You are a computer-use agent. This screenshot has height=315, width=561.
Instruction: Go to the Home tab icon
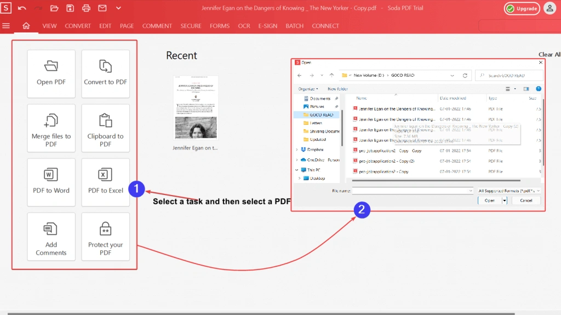[26, 26]
